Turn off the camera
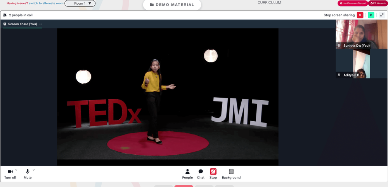This screenshot has height=187, width=388. [10, 174]
